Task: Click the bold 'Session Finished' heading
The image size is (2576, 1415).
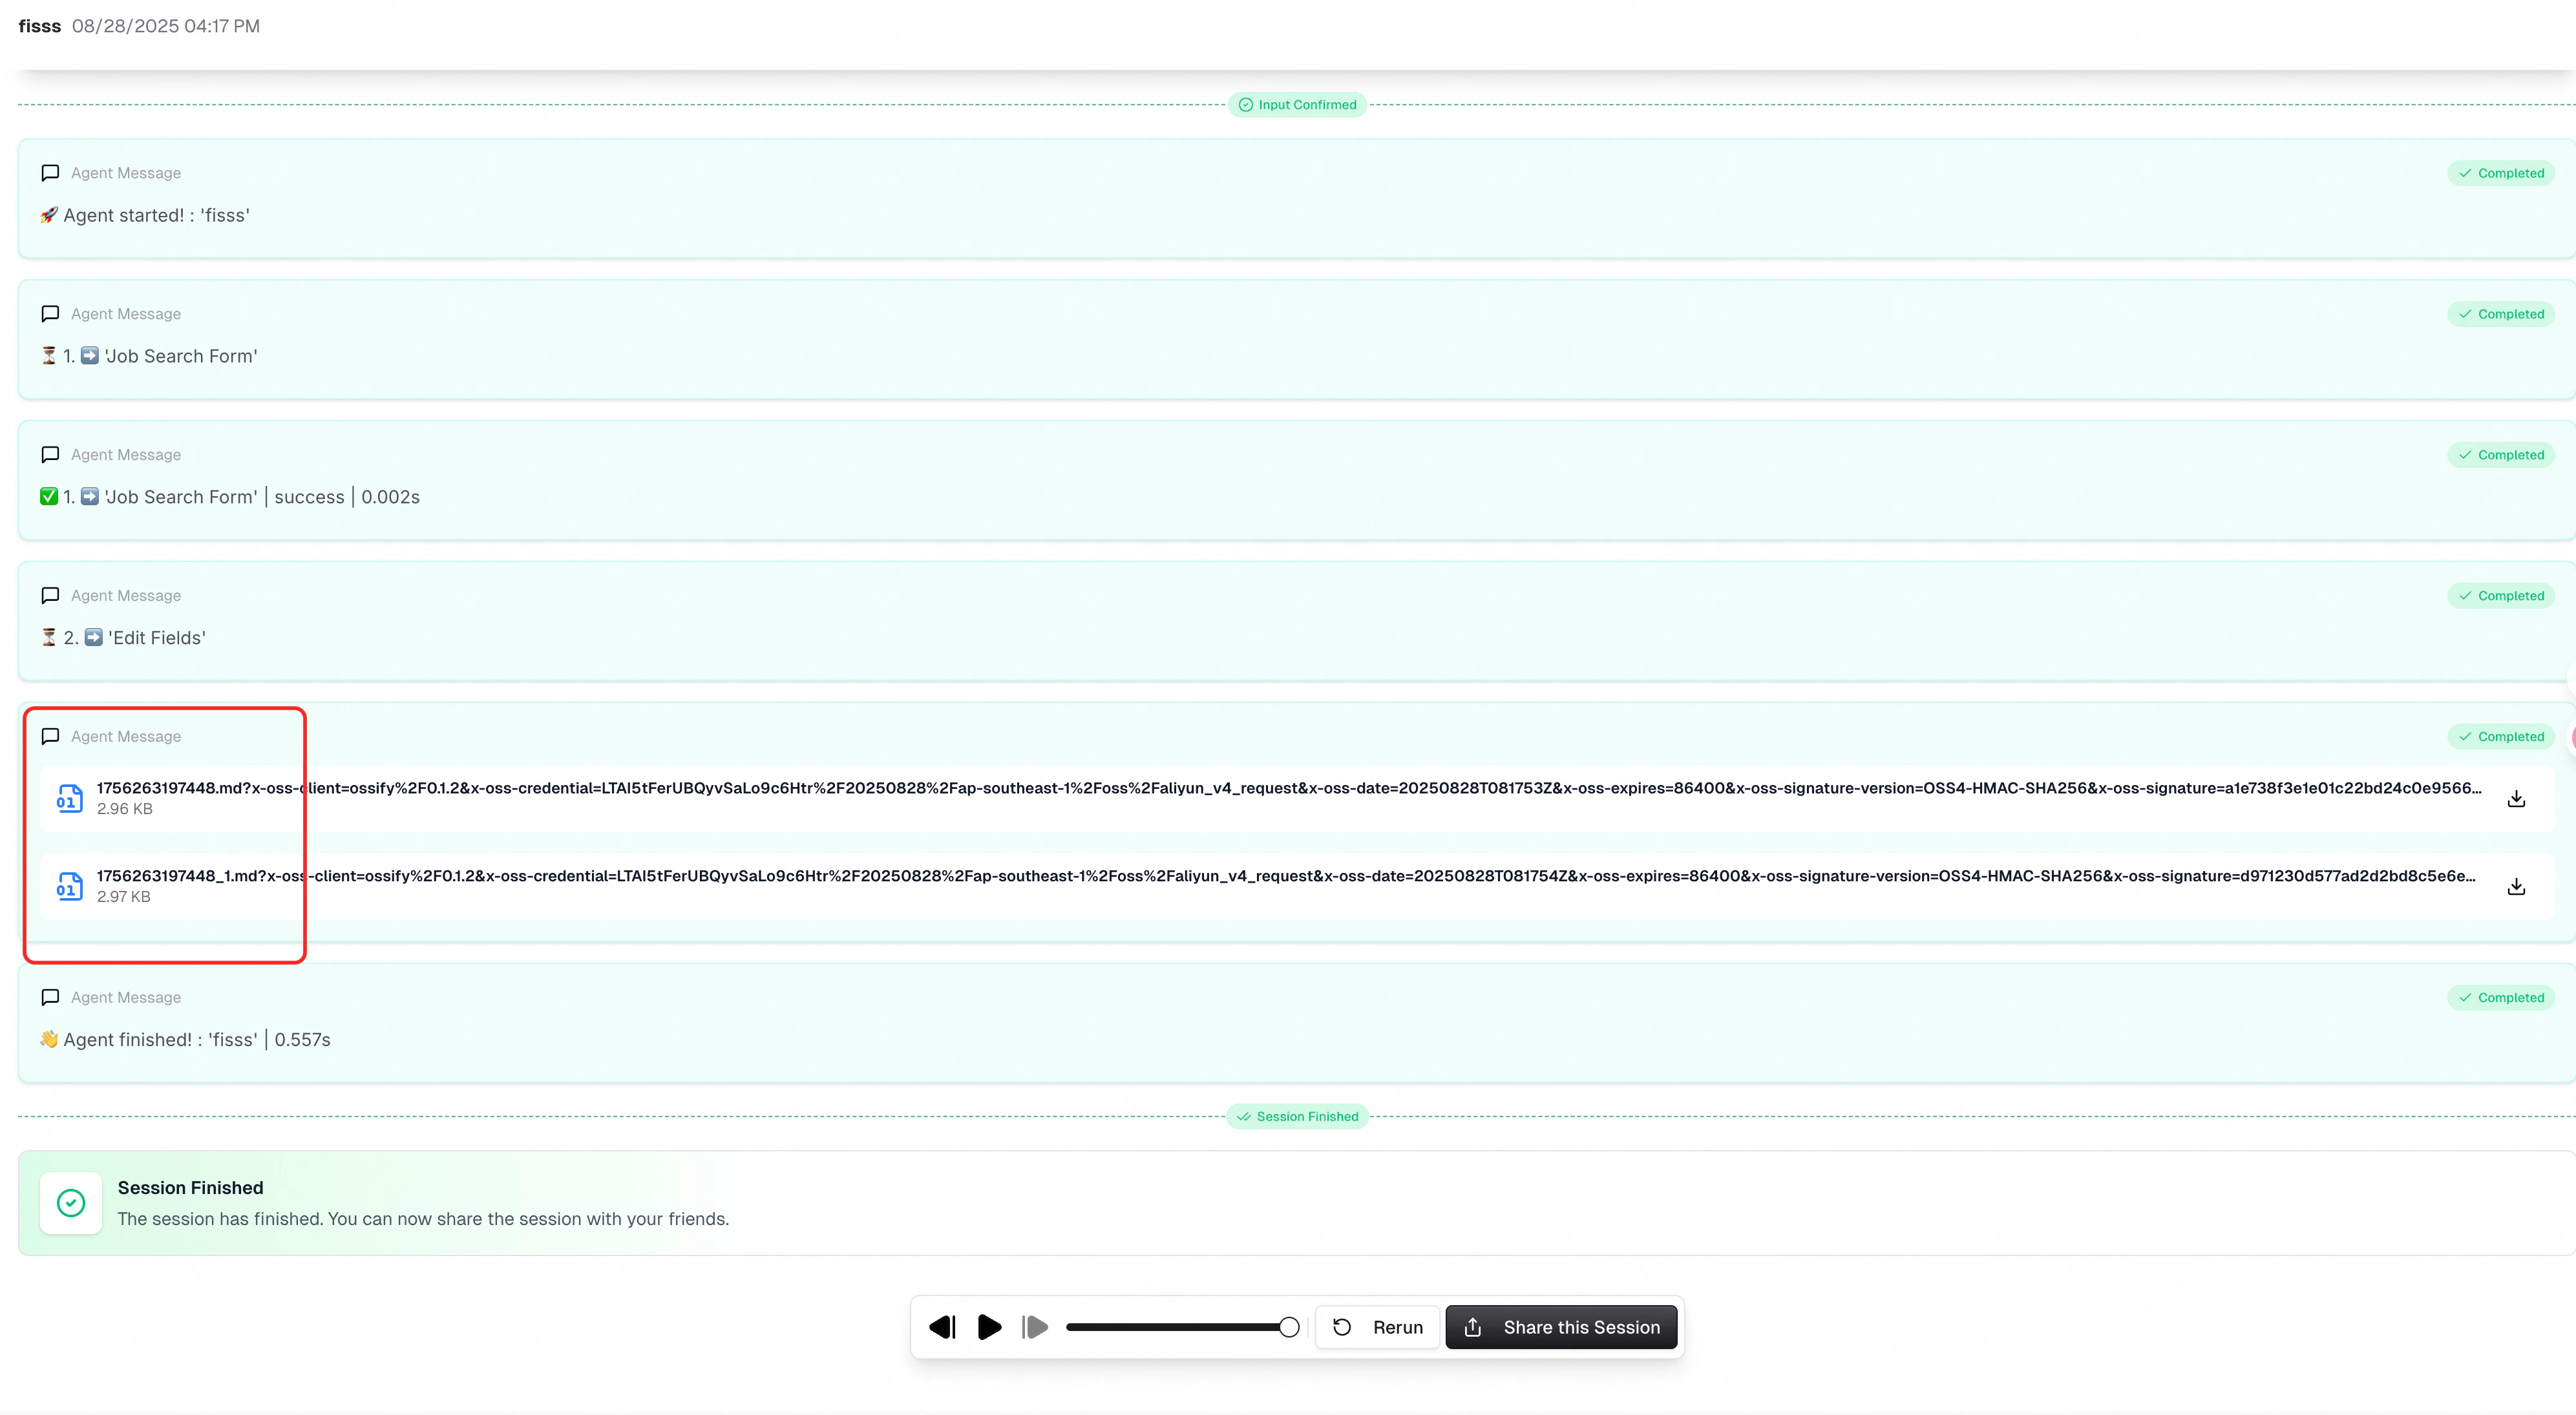Action: click(x=191, y=1188)
